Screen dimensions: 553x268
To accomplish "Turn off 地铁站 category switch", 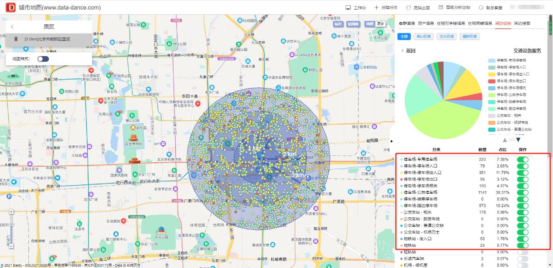I will (522, 245).
